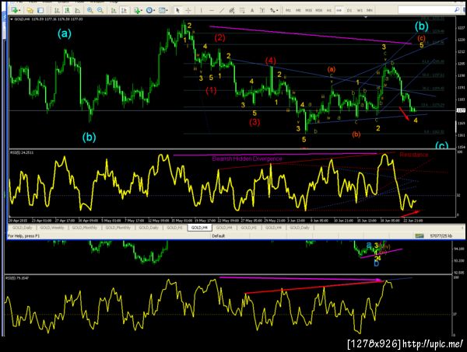467x352 pixels.
Task: Open the GOLD,H4 chart title triangle menu
Action: coord(12,19)
